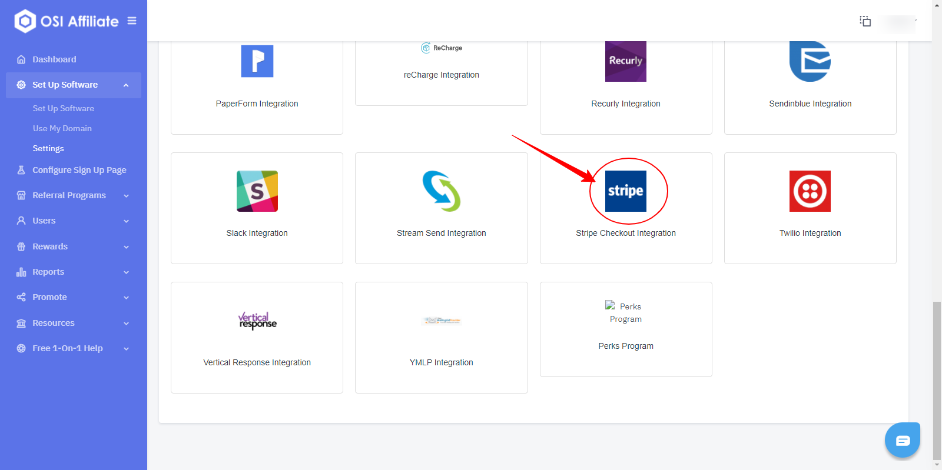942x470 pixels.
Task: Open the Sendinblue Integration link
Action: point(810,104)
